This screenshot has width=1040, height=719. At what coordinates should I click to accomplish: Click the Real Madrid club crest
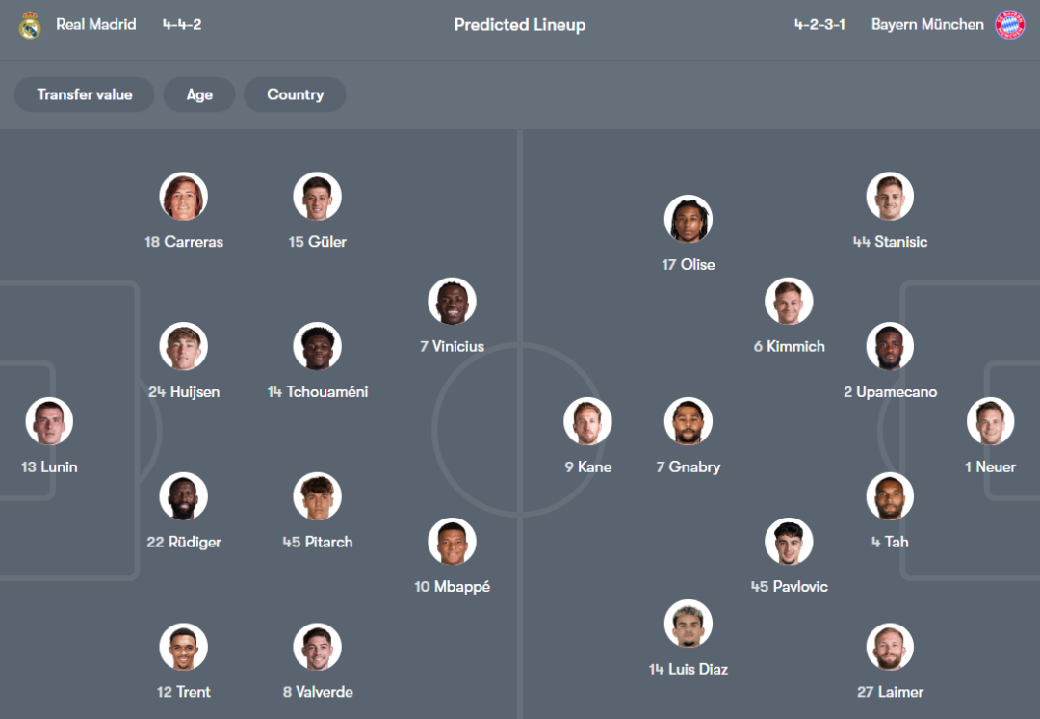pyautogui.click(x=30, y=25)
